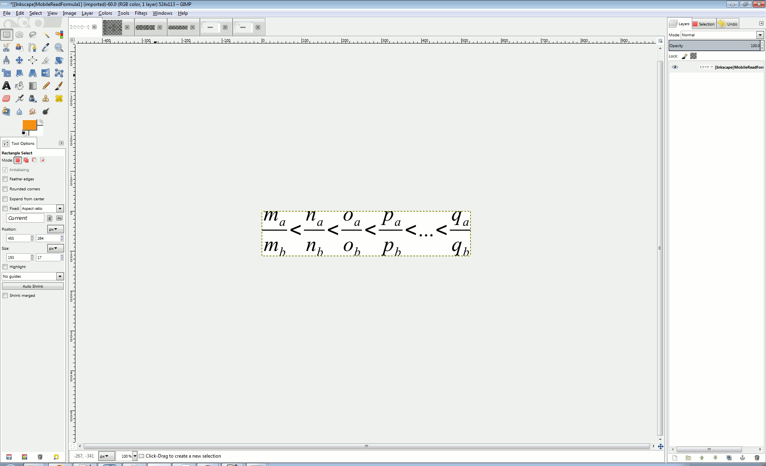Enable the Feather edges checkbox
The height and width of the screenshot is (466, 766).
pos(5,179)
